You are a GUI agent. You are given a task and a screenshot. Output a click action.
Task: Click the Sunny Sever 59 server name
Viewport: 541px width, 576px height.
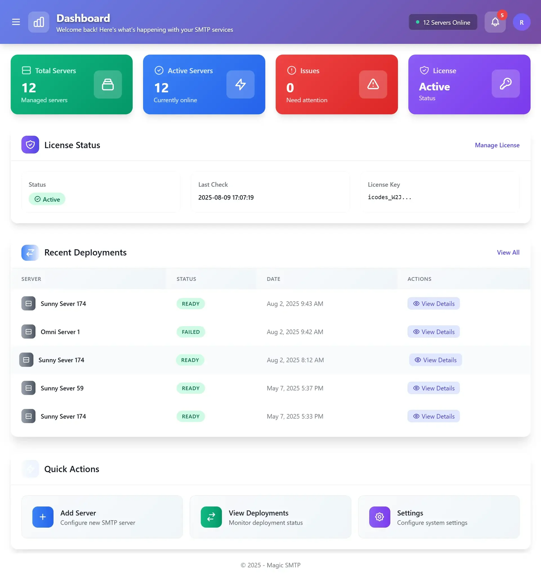tap(62, 388)
